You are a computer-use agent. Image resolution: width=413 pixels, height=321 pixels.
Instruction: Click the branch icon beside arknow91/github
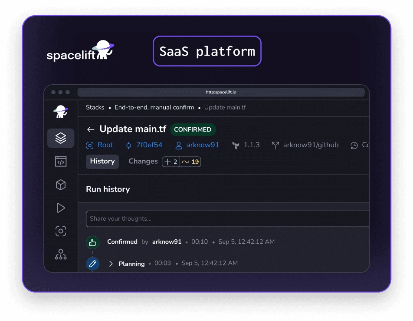click(x=275, y=146)
